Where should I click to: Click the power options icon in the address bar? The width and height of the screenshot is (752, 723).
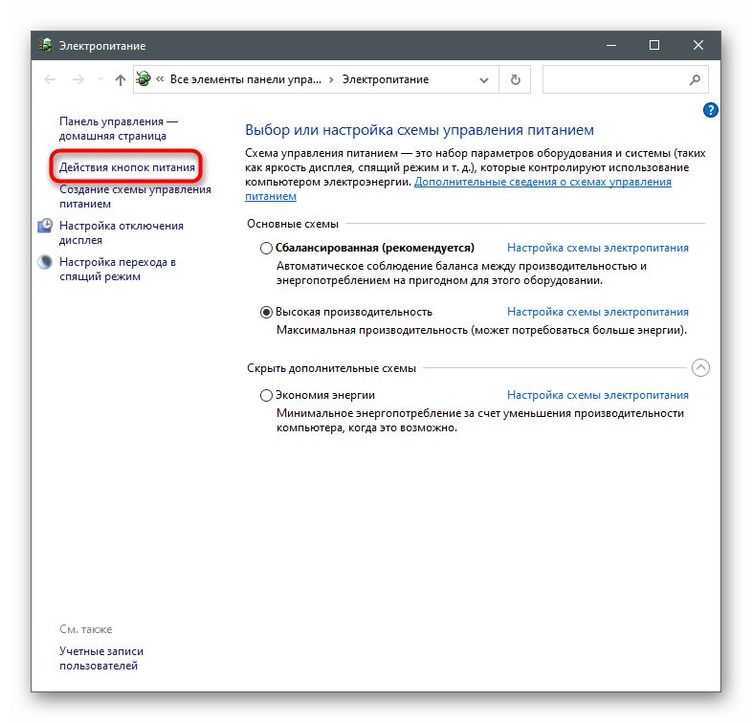point(143,79)
